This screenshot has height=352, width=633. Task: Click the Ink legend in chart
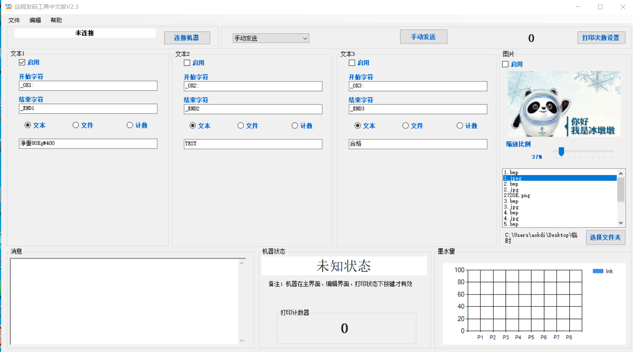pos(603,271)
